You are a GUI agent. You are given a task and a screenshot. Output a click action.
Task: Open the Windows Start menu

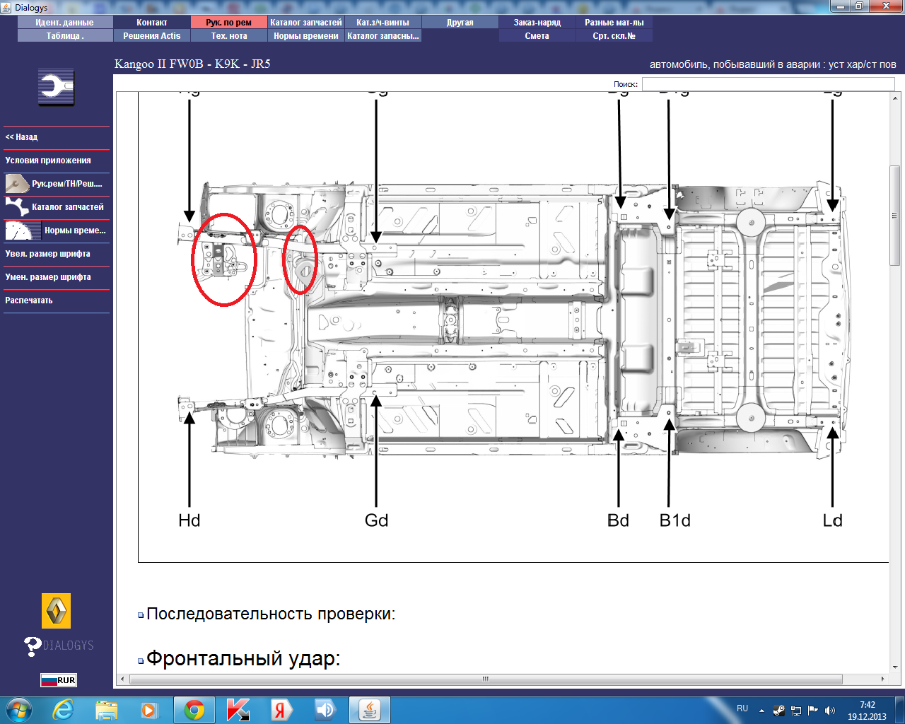point(18,710)
